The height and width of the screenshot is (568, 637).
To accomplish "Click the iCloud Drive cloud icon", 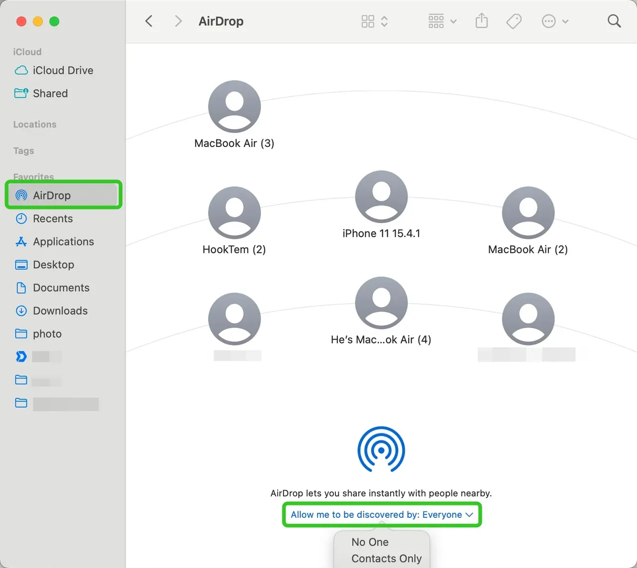I will [x=21, y=70].
